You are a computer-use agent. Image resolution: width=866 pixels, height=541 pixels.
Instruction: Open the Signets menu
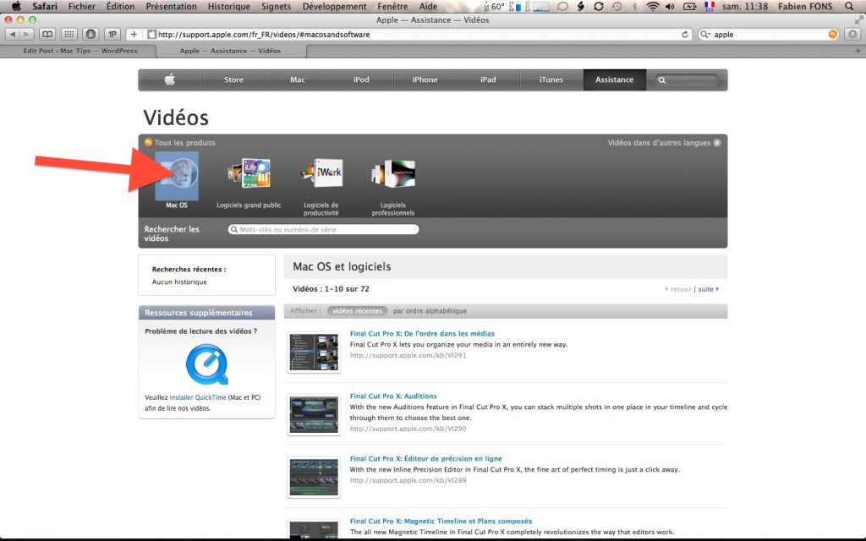(x=277, y=7)
